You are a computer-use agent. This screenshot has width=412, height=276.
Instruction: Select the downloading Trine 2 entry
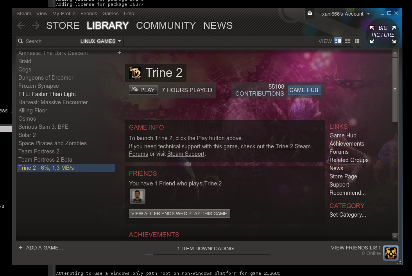pos(66,168)
